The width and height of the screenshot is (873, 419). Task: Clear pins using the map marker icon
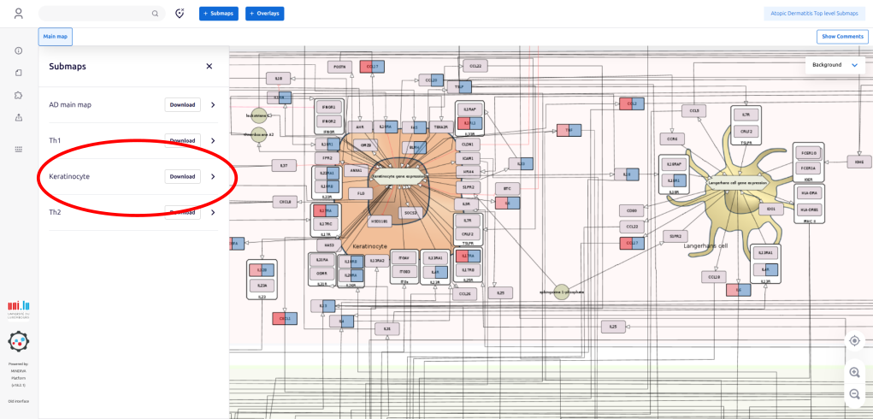pos(180,14)
